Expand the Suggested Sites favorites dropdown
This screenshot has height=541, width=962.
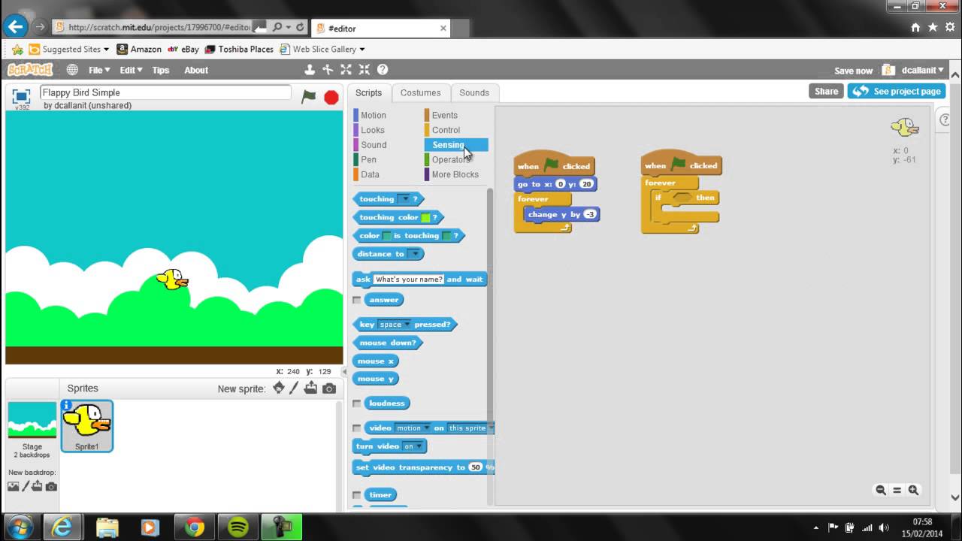[106, 50]
